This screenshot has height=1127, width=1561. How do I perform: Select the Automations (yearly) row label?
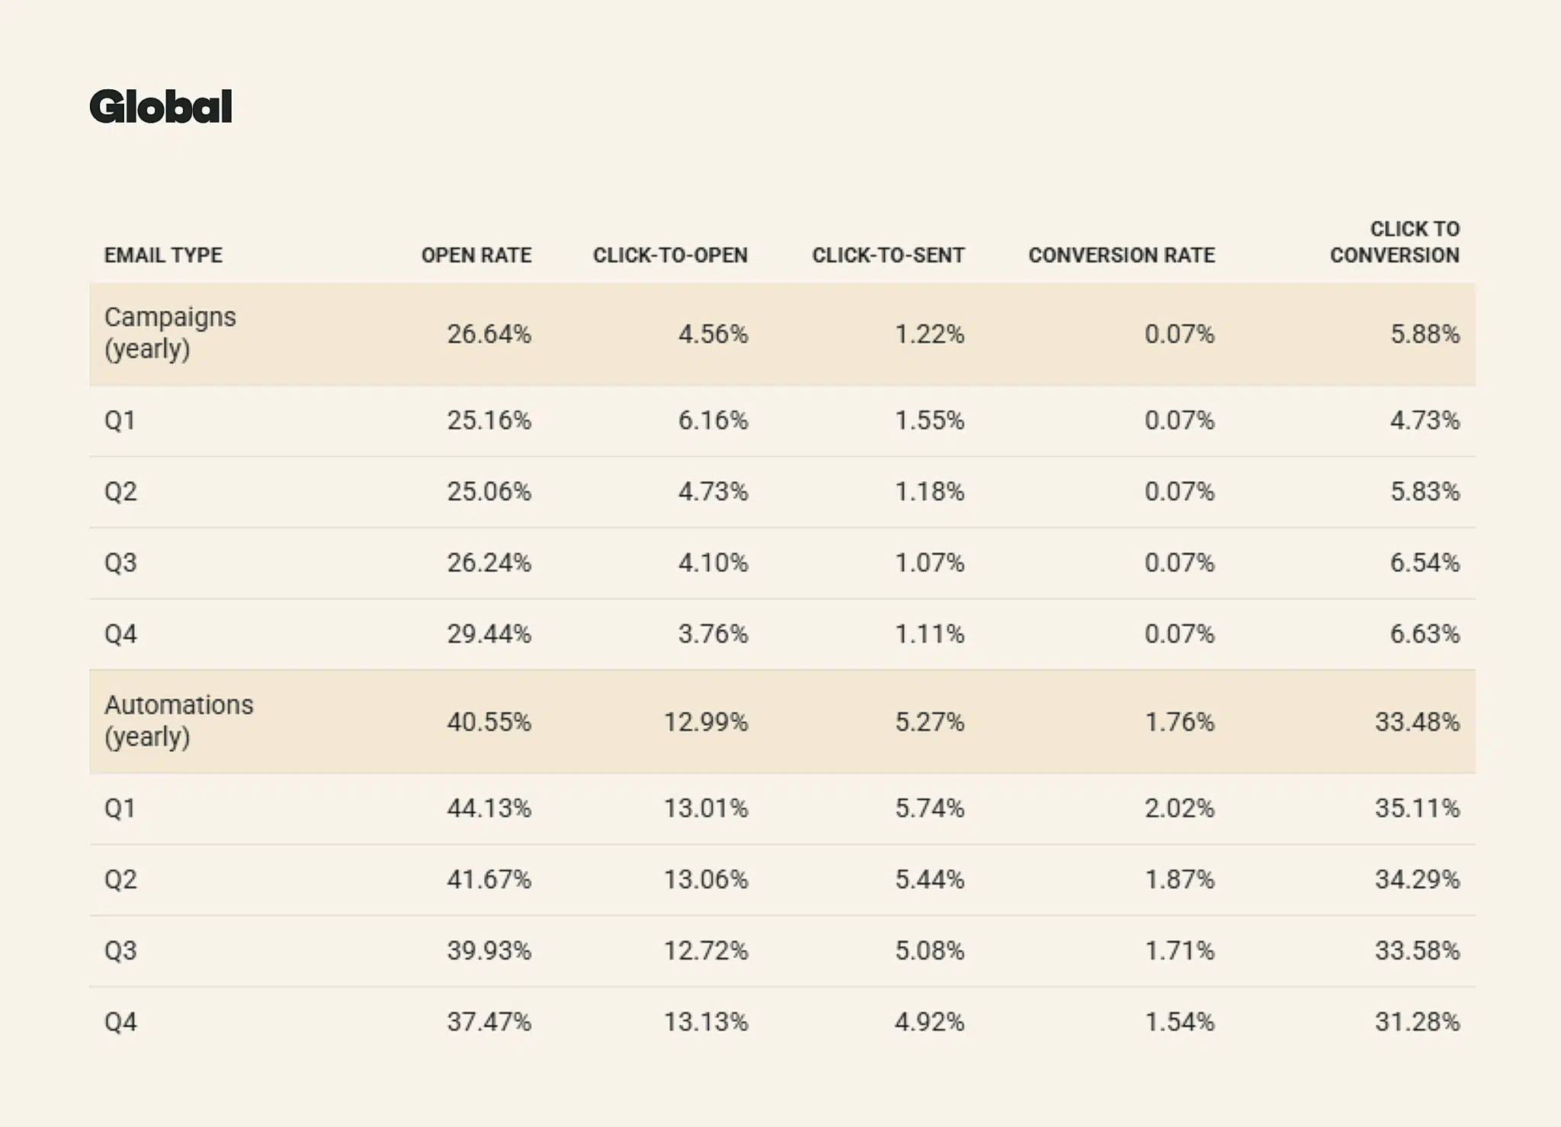tap(178, 721)
